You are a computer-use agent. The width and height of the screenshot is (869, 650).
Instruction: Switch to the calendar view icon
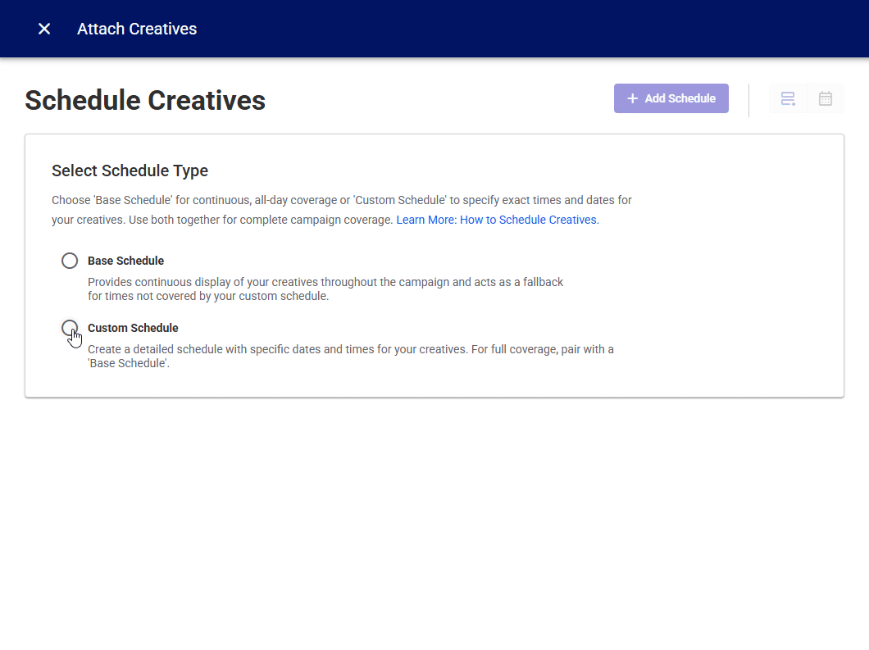pos(826,98)
